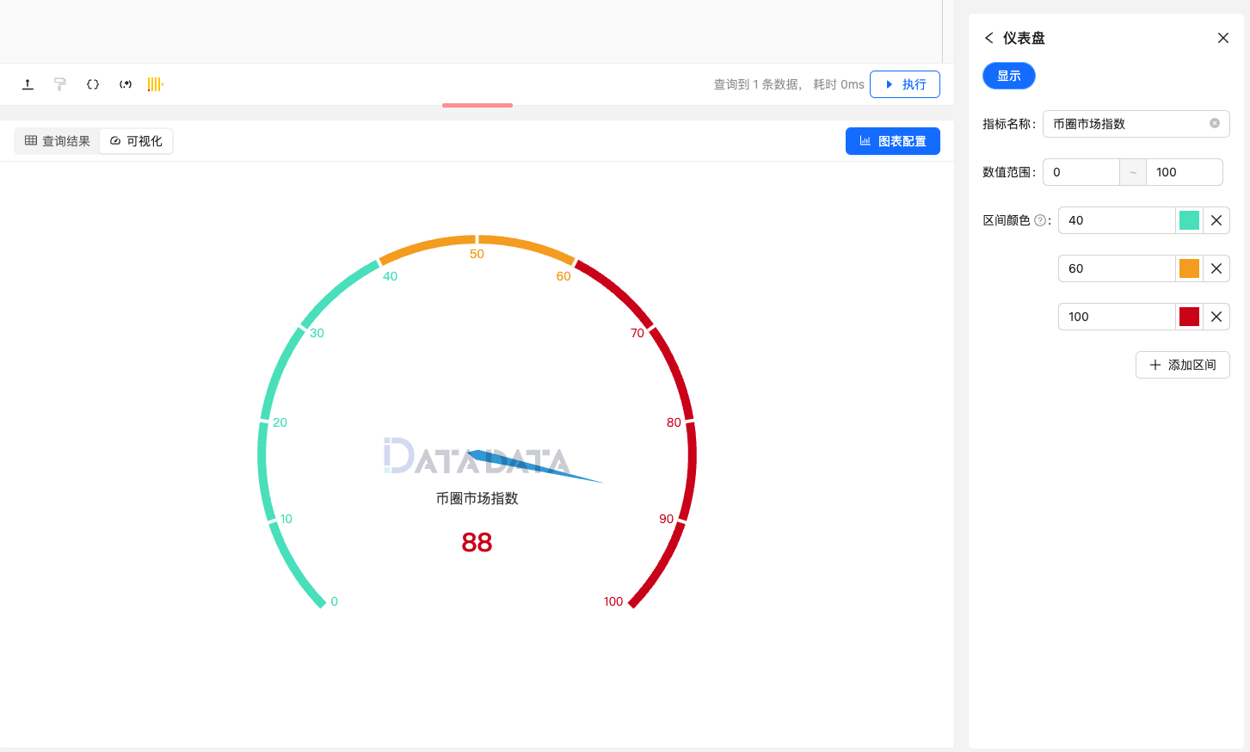Open the teal color swatch for range 40

1189,220
